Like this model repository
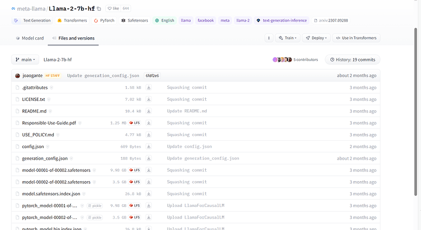This screenshot has width=421, height=230. click(x=113, y=8)
